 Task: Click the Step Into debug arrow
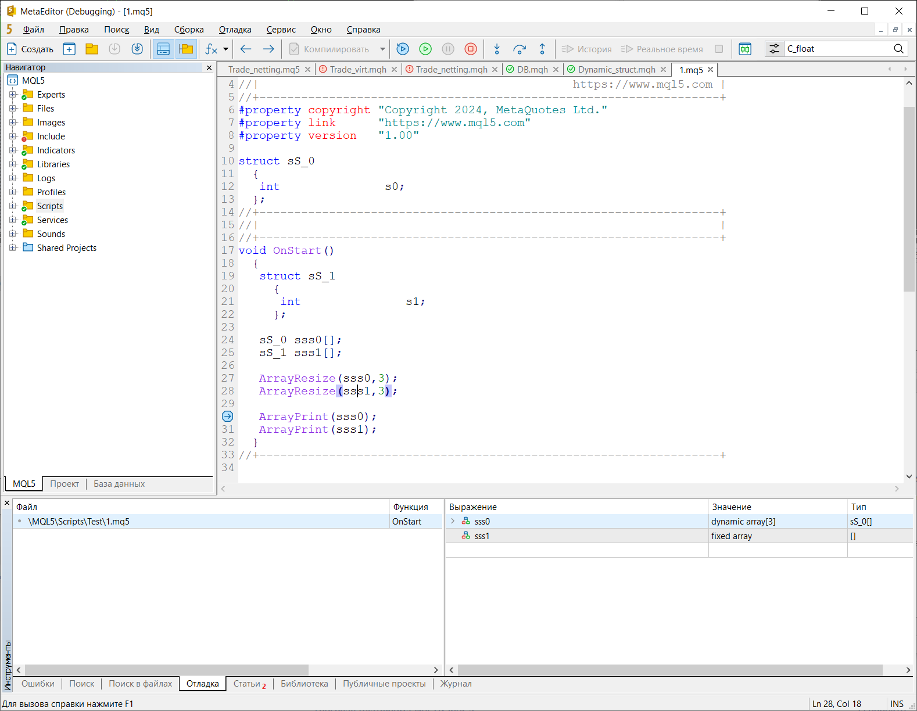[x=497, y=49]
